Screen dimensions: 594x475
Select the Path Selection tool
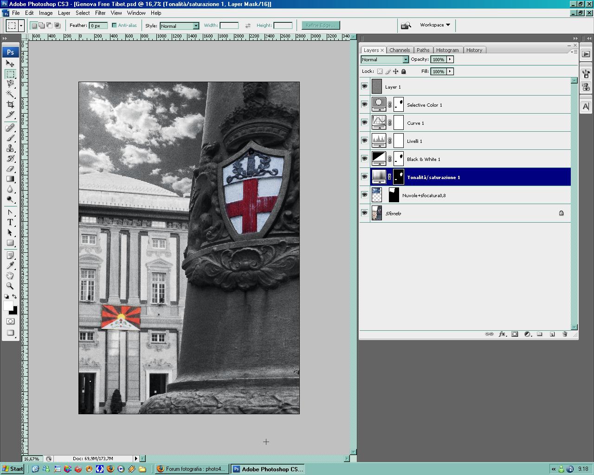coord(10,233)
